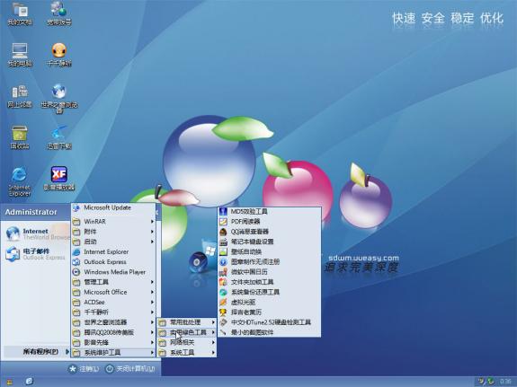
Task: Click the 注销 log off button
Action: click(84, 369)
